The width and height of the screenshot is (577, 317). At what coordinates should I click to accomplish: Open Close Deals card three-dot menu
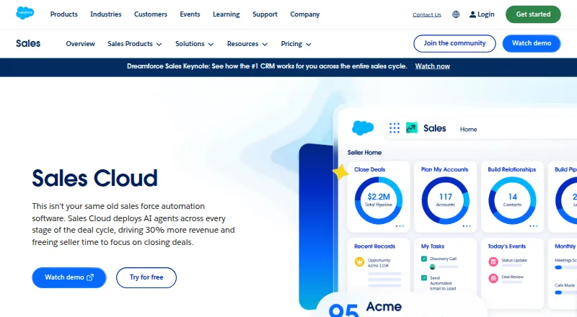point(400,226)
